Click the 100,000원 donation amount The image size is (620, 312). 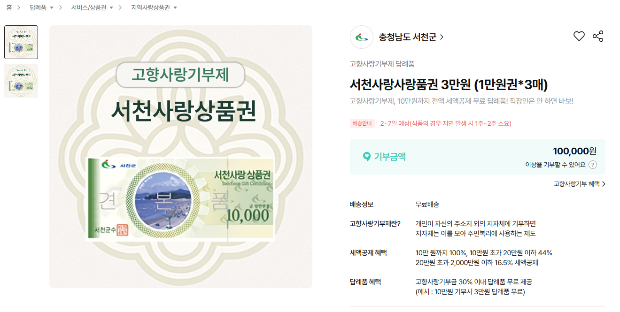pos(574,151)
